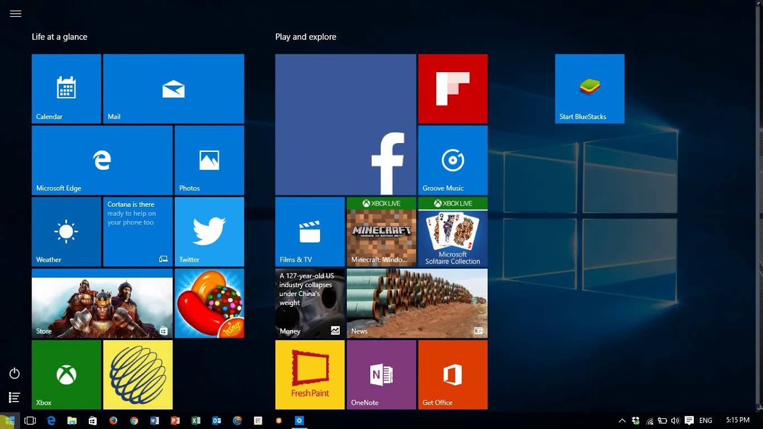The height and width of the screenshot is (429, 763).
Task: Open Store from the taskbar
Action: pyautogui.click(x=92, y=421)
